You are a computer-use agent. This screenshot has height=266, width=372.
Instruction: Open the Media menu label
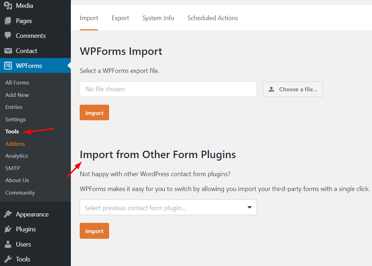[x=24, y=5]
